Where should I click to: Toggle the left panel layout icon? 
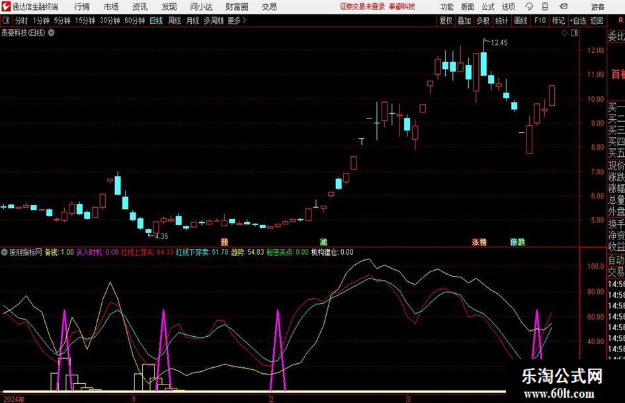[5, 21]
